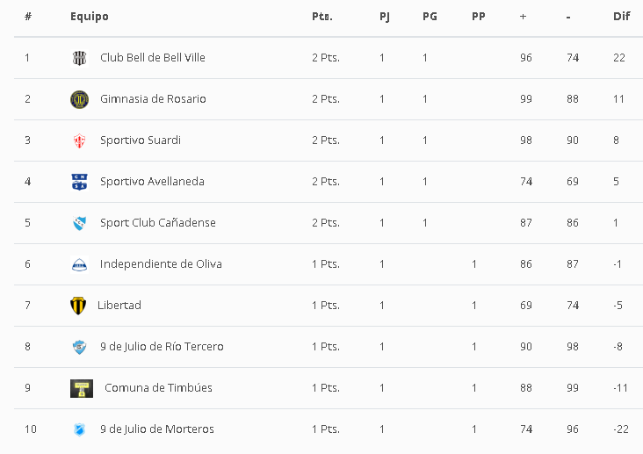Click the Sportivo Avellaneda shield icon

pyautogui.click(x=79, y=182)
